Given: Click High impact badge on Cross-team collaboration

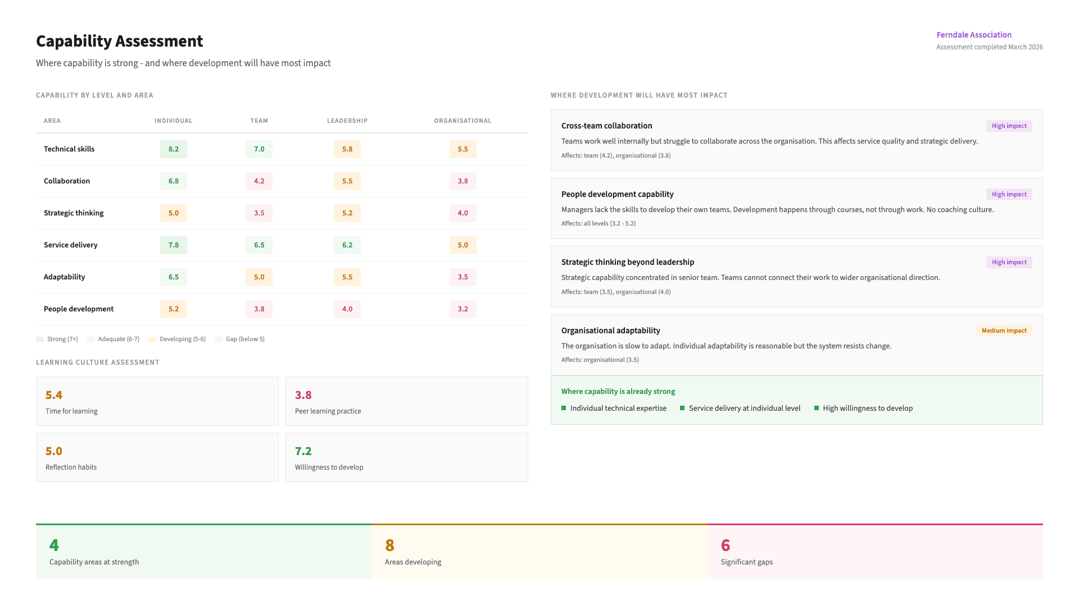Looking at the screenshot, I should 1008,126.
